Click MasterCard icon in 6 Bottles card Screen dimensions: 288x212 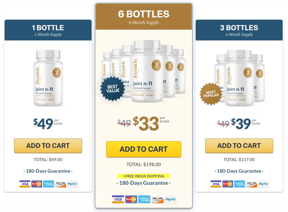click(131, 199)
